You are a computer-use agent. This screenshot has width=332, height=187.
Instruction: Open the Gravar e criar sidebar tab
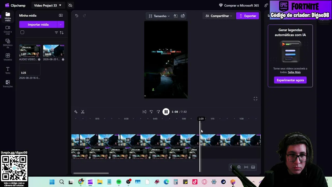(8, 30)
